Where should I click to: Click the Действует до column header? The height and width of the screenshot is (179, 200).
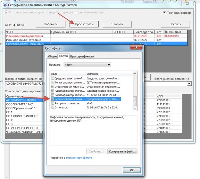pos(144,32)
